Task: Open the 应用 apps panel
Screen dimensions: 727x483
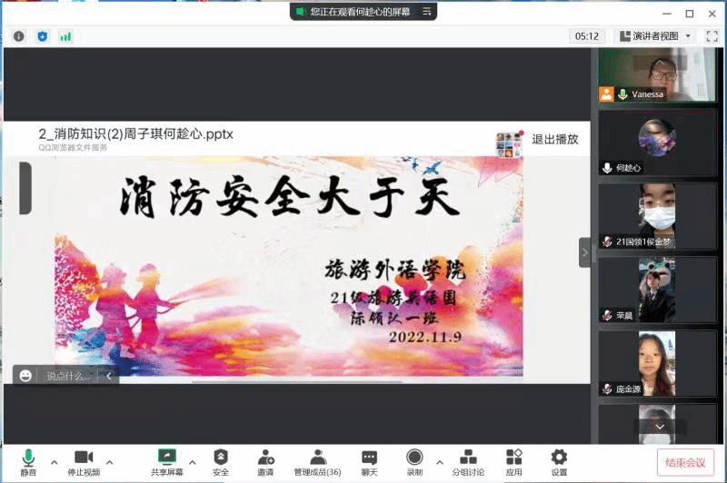Action: tap(514, 461)
